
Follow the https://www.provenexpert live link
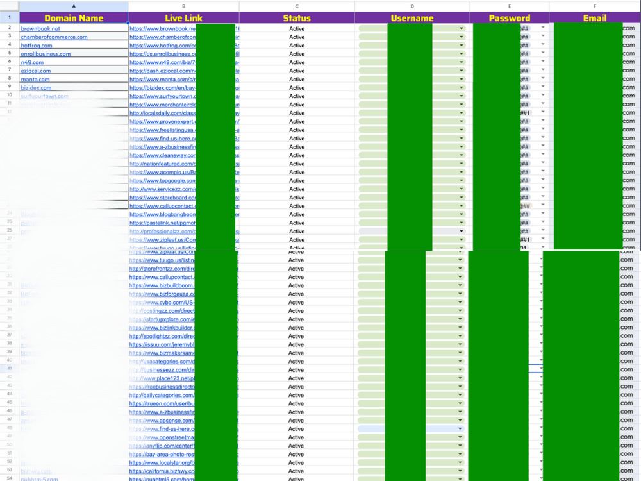[x=163, y=121]
